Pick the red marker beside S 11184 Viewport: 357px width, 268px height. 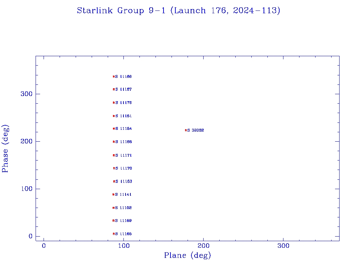point(114,129)
